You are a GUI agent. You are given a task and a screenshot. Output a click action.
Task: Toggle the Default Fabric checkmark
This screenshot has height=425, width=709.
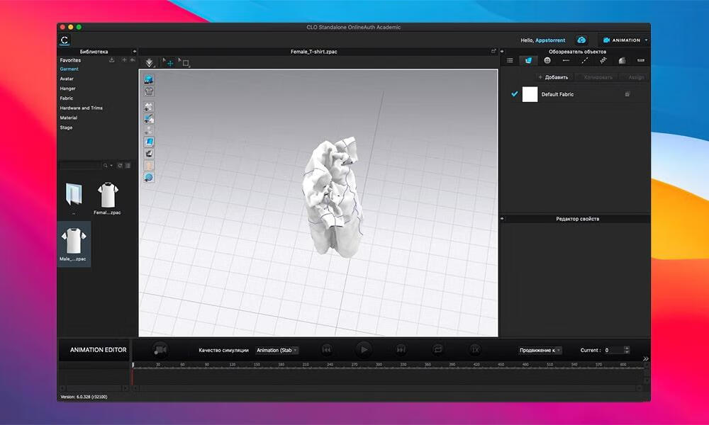point(515,94)
